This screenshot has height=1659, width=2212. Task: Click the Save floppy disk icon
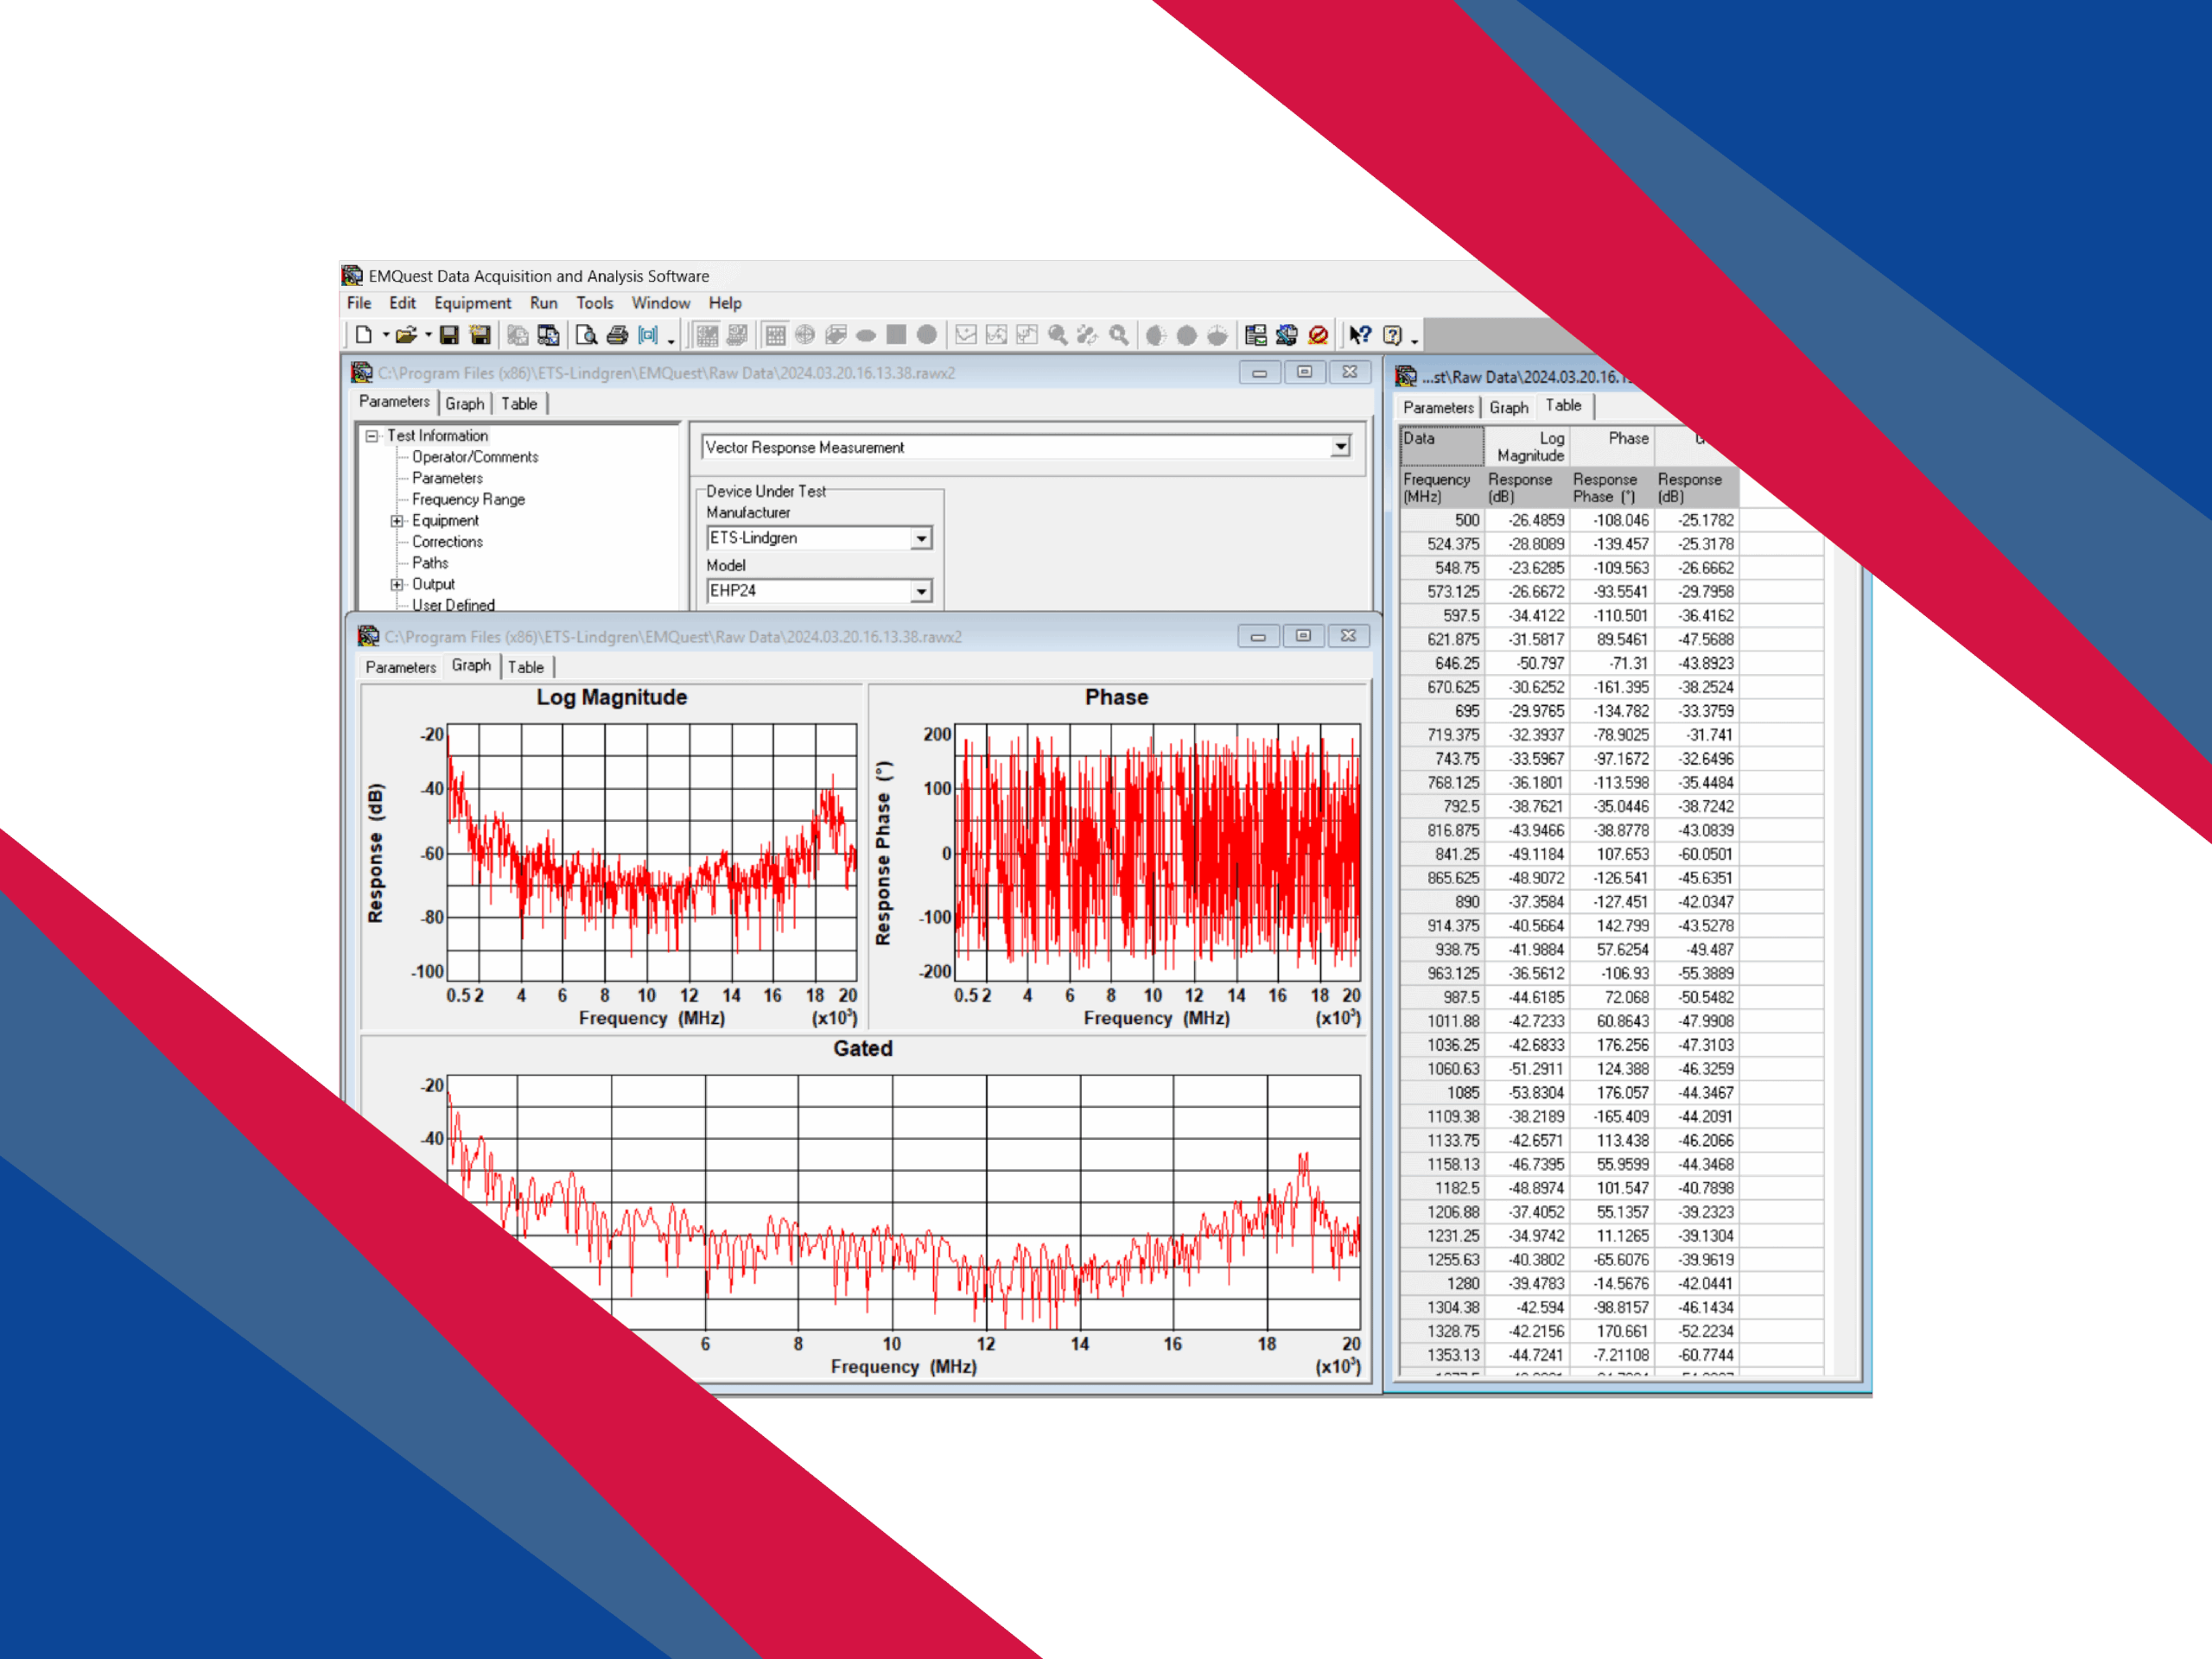point(449,335)
